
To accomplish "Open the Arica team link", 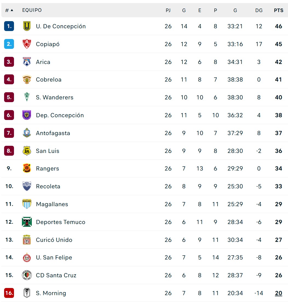I will point(43,62).
